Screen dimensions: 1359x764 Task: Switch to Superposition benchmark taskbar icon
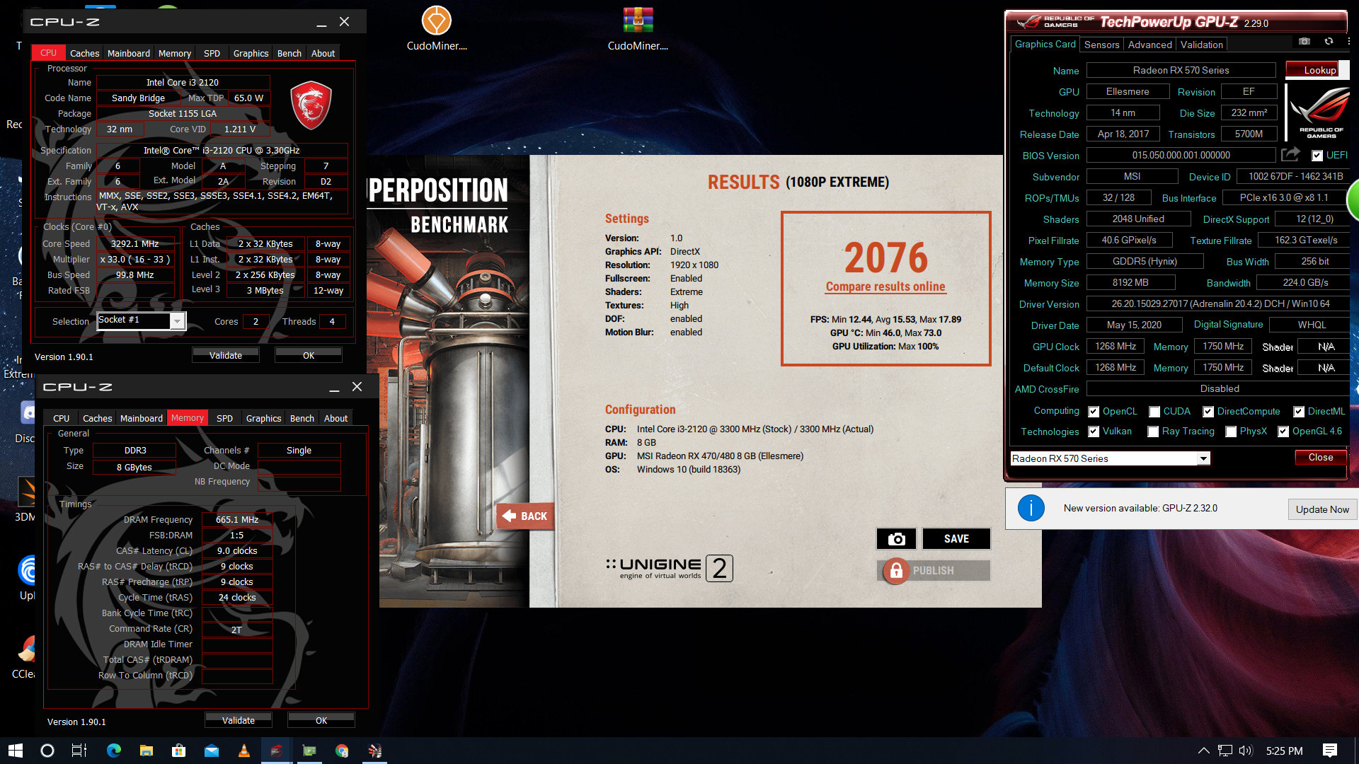pyautogui.click(x=374, y=751)
